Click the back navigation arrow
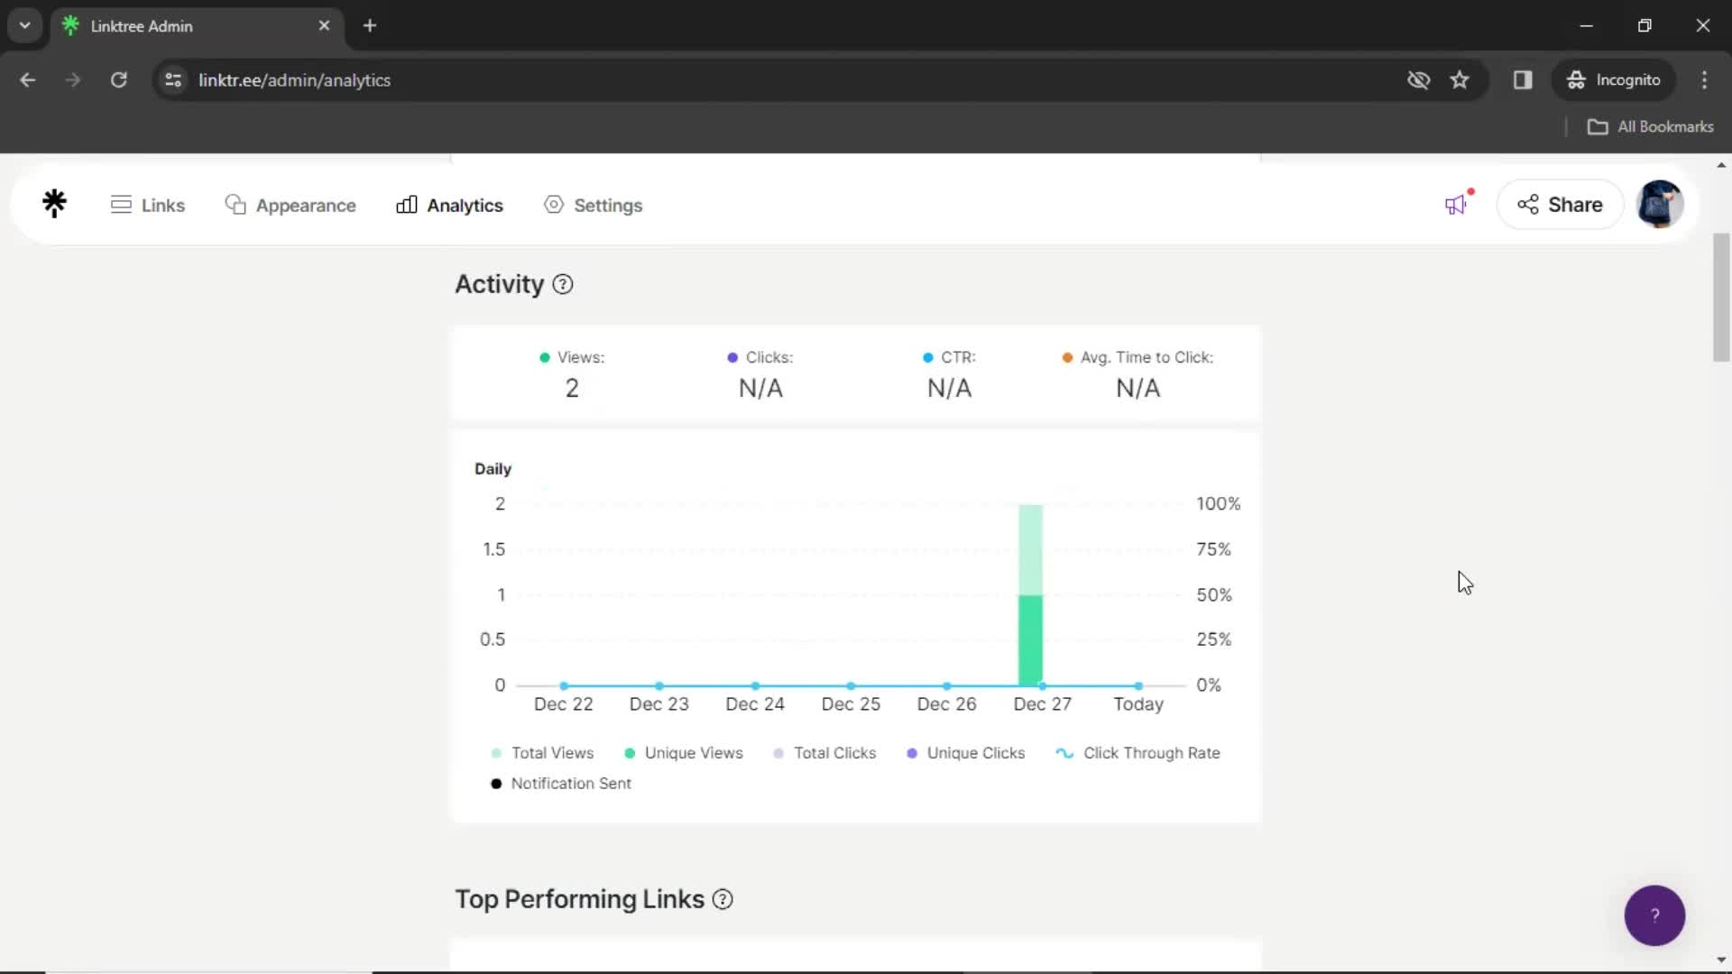 click(27, 79)
